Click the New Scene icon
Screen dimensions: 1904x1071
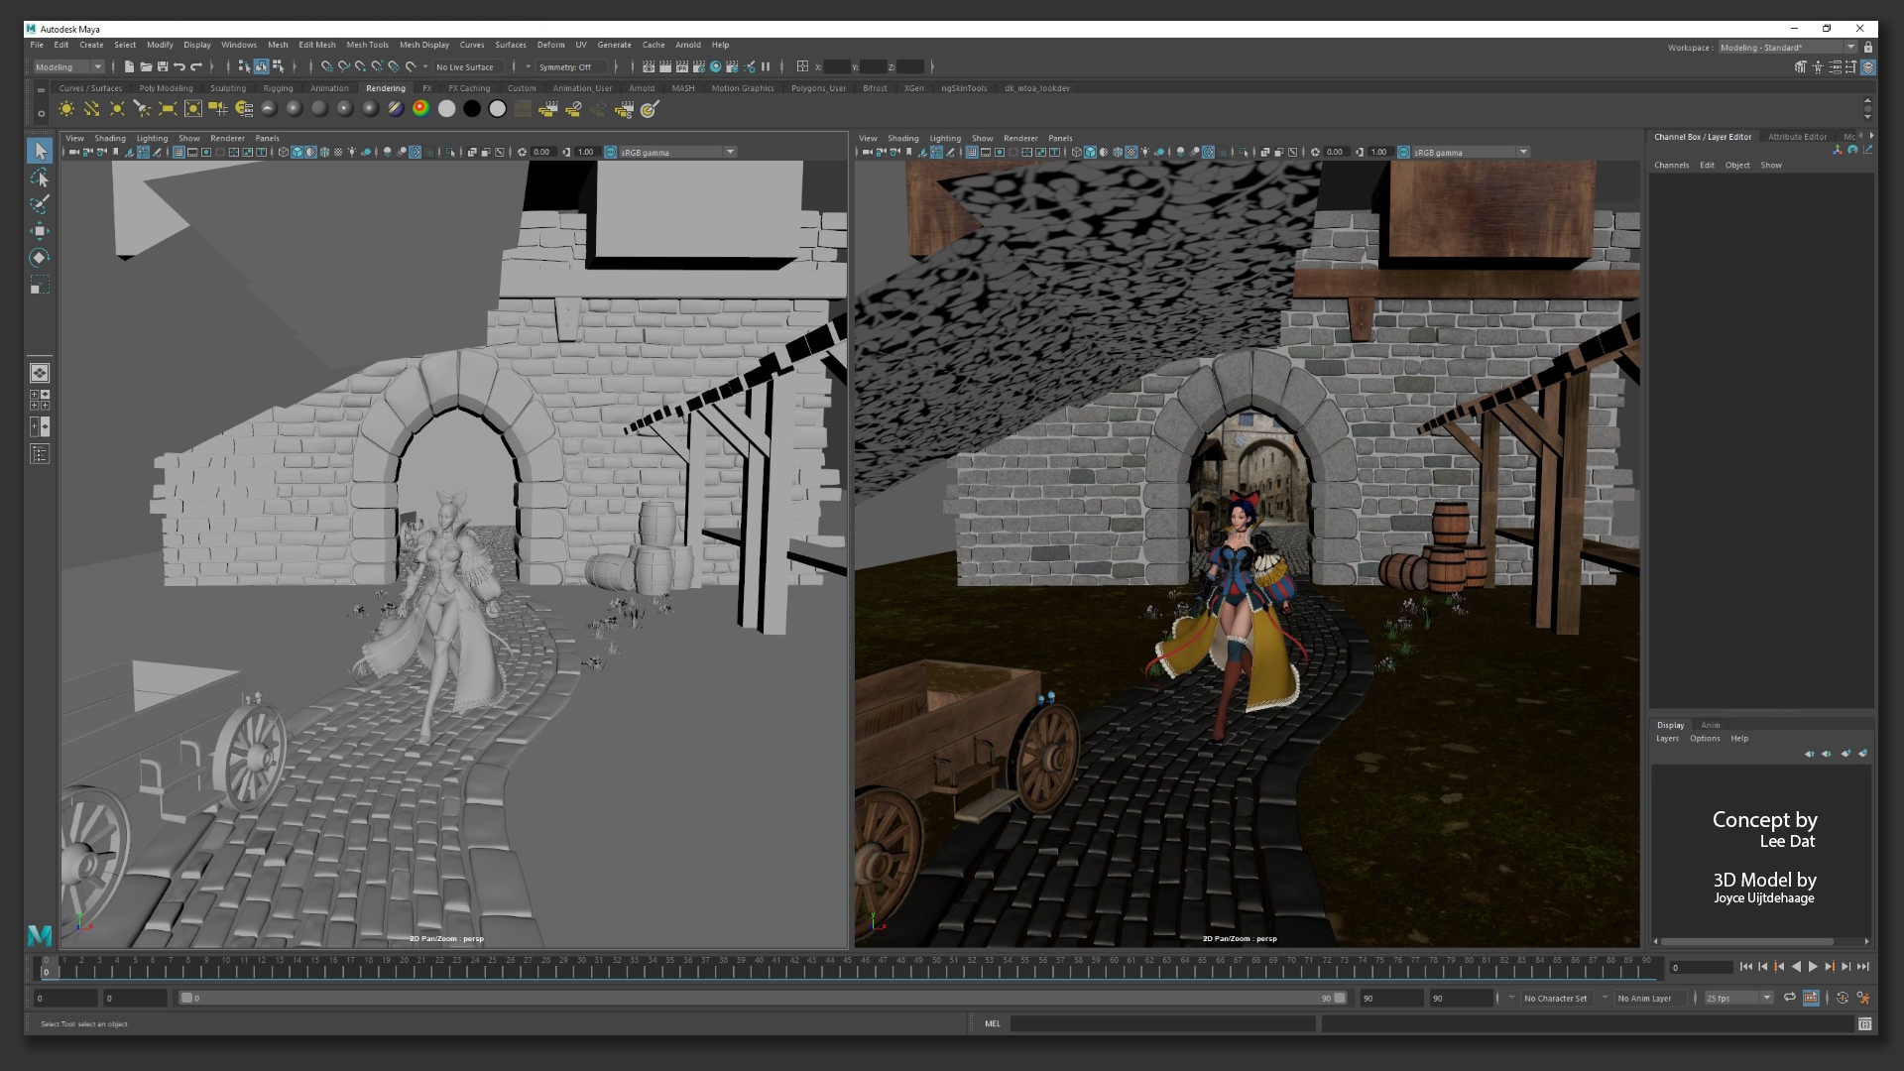point(129,66)
